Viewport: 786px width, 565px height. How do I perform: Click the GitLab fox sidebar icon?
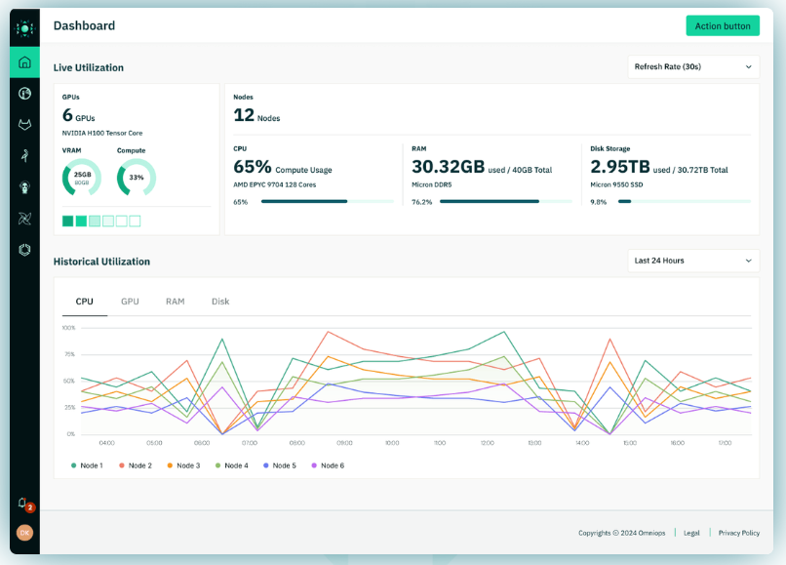[x=24, y=125]
